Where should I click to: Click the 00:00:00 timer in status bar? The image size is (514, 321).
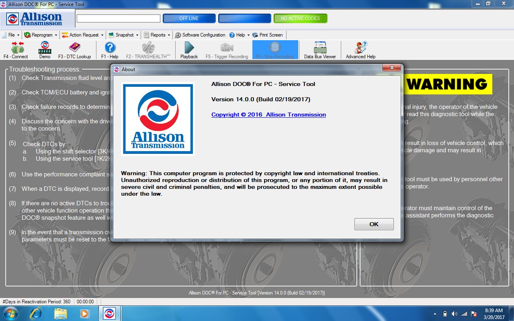pos(85,301)
